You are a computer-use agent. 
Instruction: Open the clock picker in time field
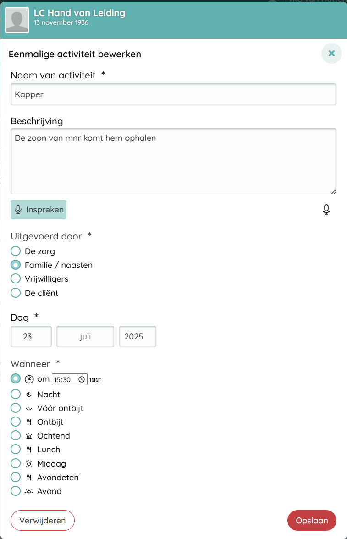(82, 379)
